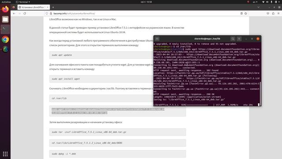
Task: Open the Firefox extensions button
Action: pos(273,14)
